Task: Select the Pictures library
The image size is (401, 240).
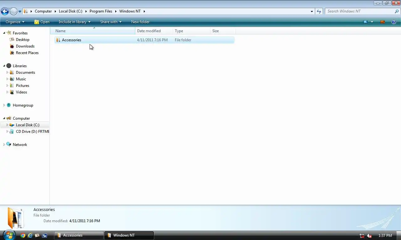Action: tap(23, 86)
